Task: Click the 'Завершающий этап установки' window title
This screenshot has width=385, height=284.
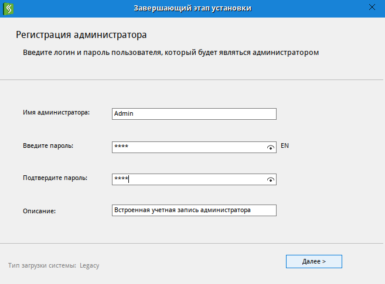Action: coord(192,8)
